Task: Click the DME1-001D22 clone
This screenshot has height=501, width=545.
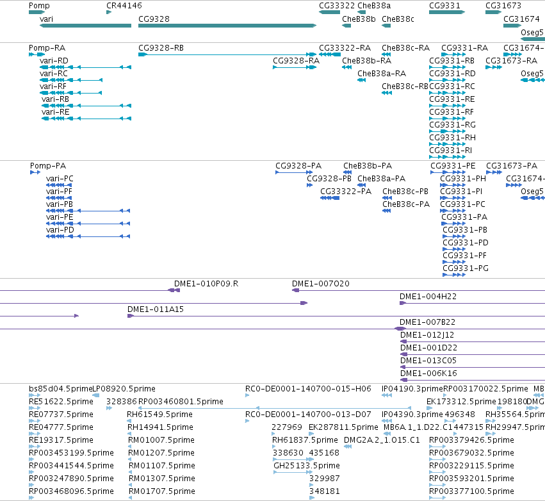Action: [x=473, y=355]
